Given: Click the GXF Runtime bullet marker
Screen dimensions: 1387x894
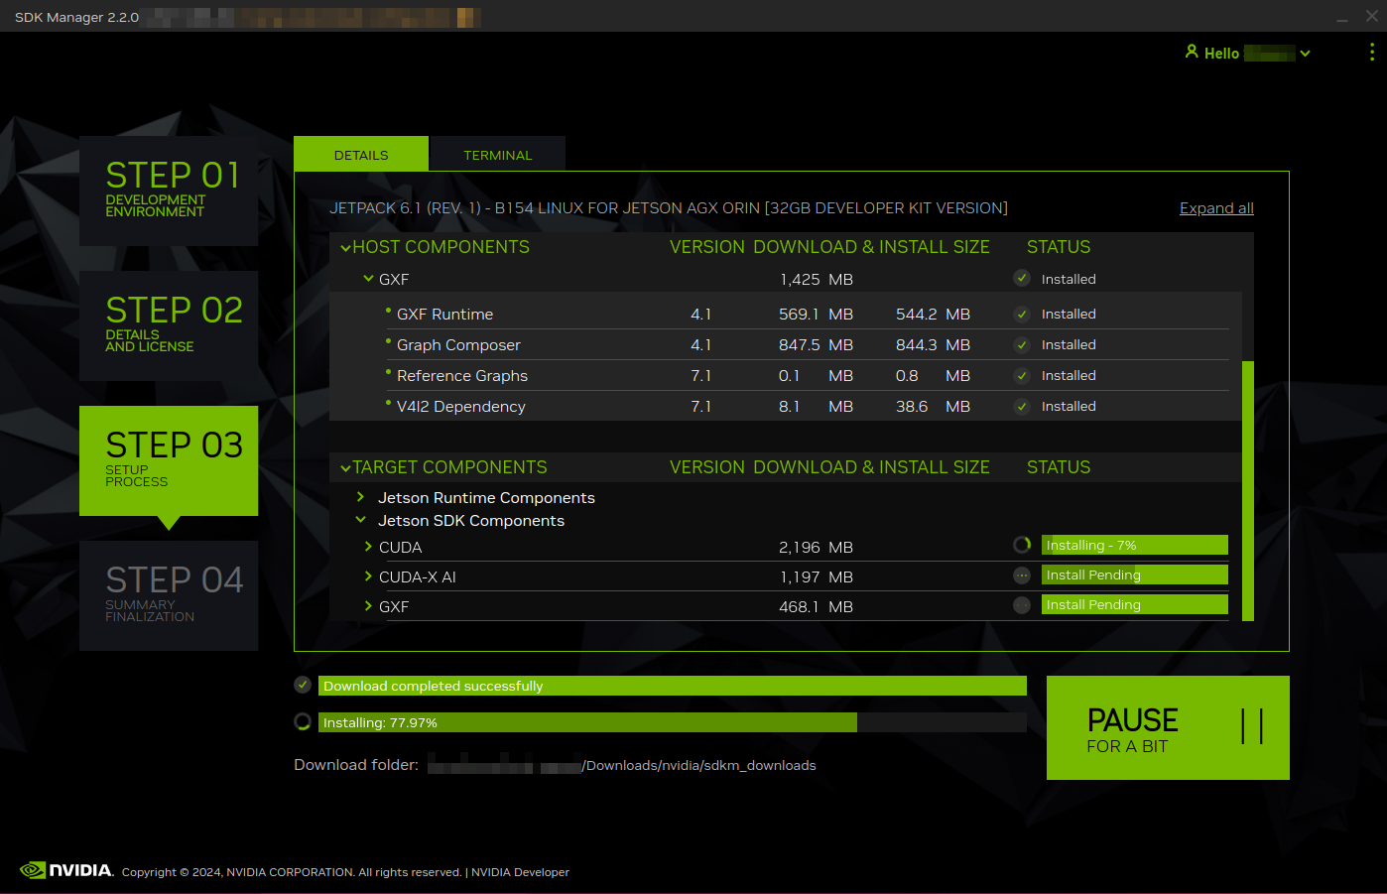Looking at the screenshot, I should 388,311.
